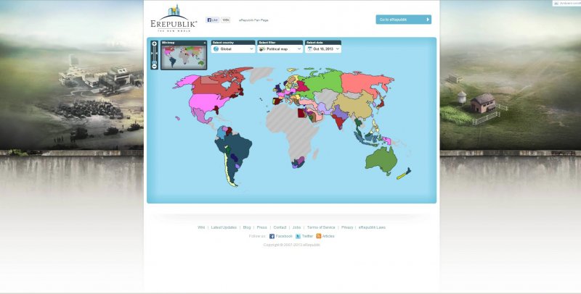Open the Wiki footer link
This screenshot has height=294, width=581.
click(201, 227)
